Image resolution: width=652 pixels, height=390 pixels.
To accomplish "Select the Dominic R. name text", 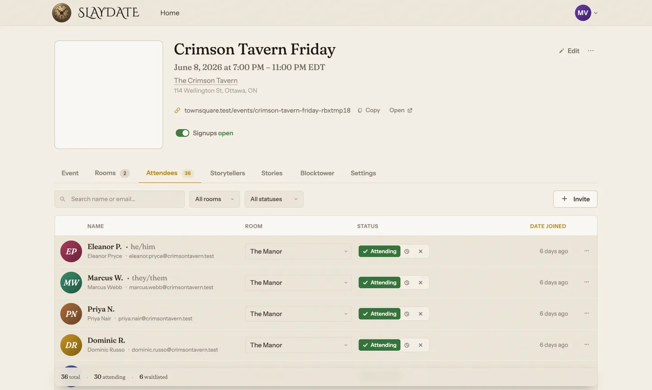I will [x=106, y=341].
